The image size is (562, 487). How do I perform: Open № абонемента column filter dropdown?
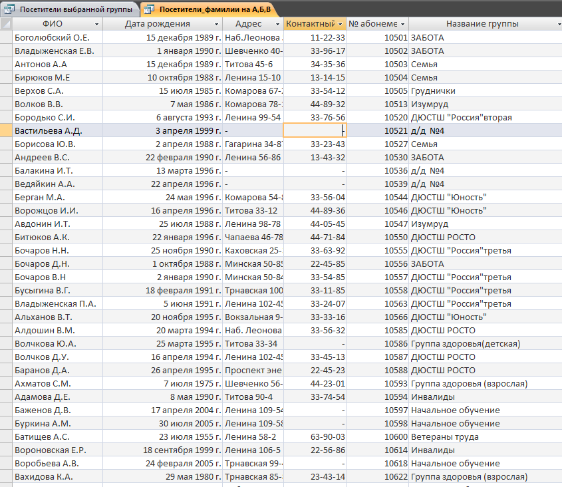point(402,25)
